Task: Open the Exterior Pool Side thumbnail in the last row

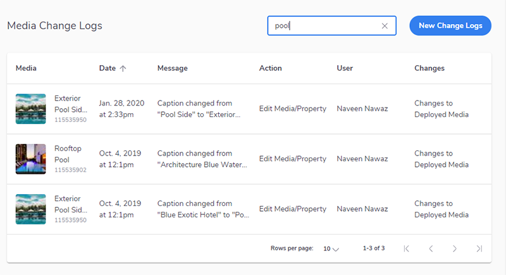Action: pos(30,209)
